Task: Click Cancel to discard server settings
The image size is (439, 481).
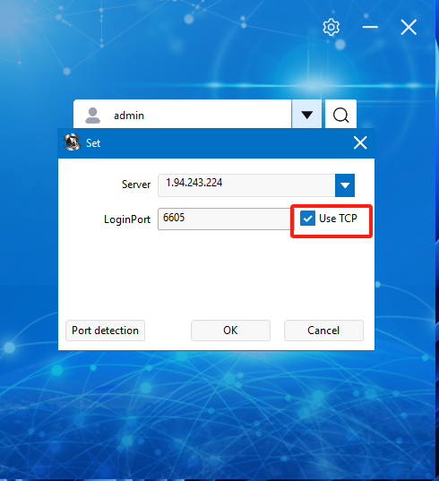Action: point(323,331)
